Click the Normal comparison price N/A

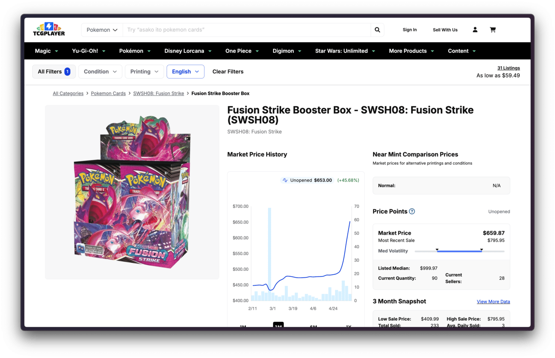click(x=497, y=186)
